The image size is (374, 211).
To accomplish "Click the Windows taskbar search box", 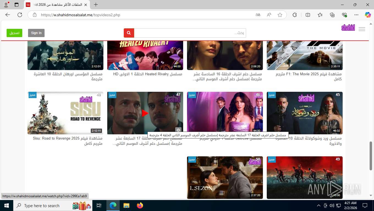I will tap(53, 206).
